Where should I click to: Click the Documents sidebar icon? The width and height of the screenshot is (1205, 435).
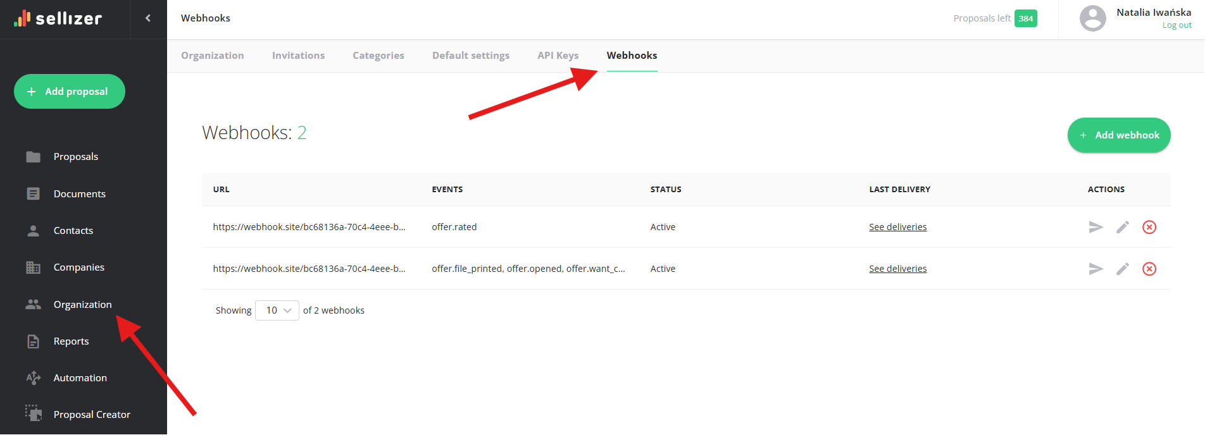tap(34, 193)
